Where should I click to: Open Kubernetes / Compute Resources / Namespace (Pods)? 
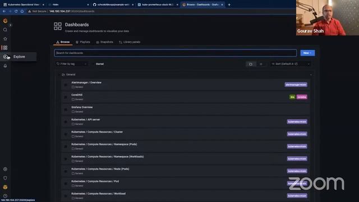pos(104,144)
